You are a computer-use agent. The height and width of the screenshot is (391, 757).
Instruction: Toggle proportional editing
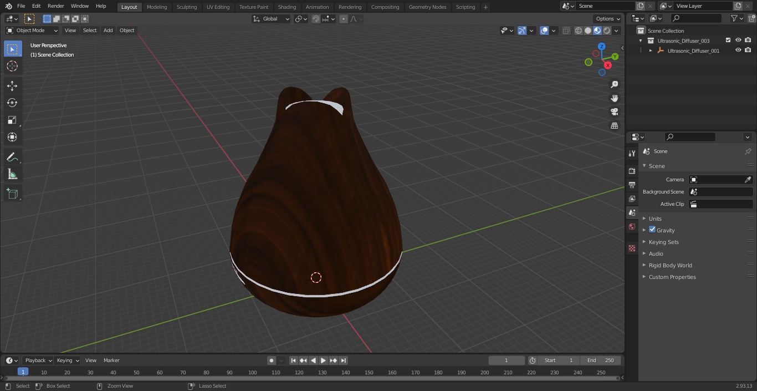(x=344, y=19)
